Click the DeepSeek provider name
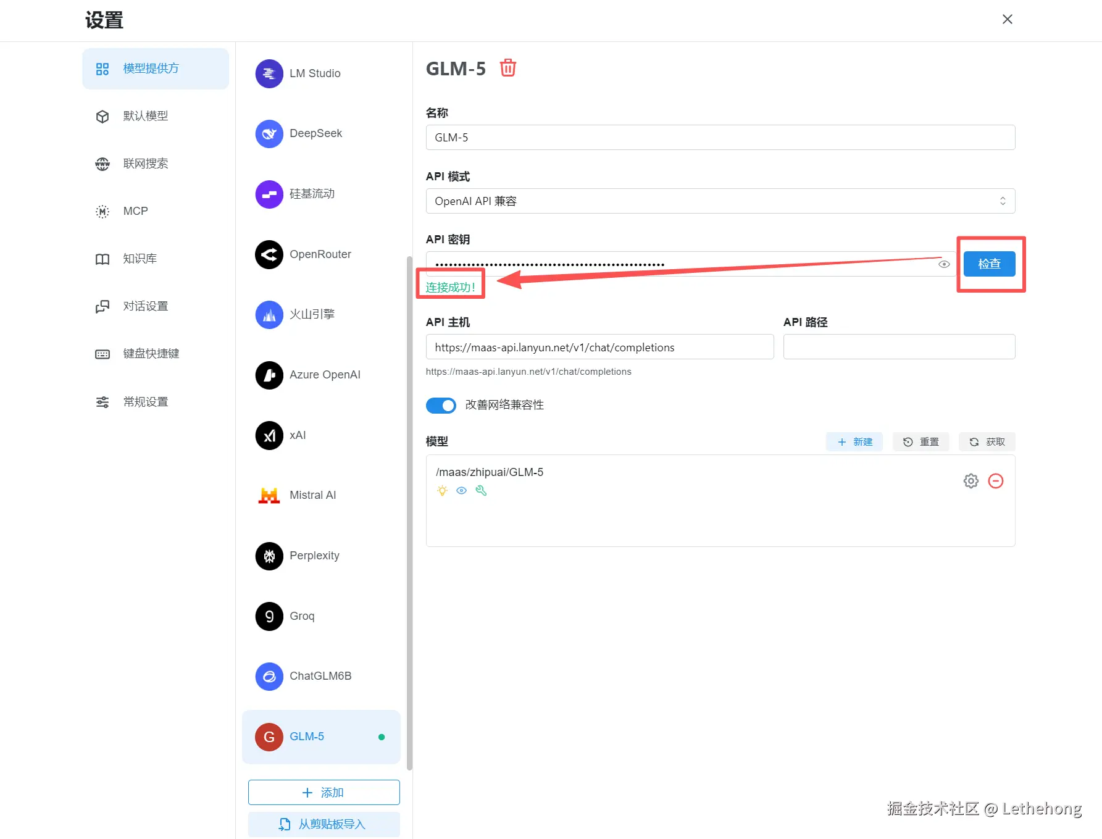This screenshot has width=1102, height=839. click(315, 133)
